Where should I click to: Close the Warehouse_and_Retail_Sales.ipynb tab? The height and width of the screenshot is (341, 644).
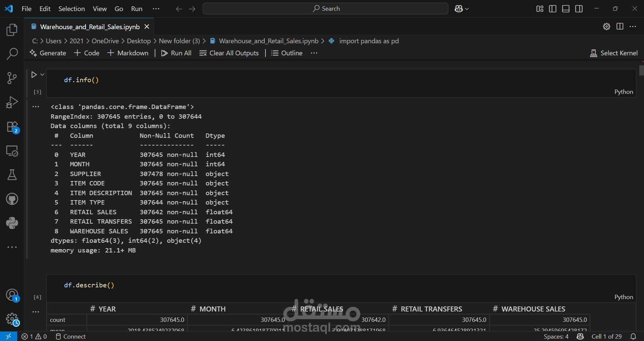click(147, 26)
